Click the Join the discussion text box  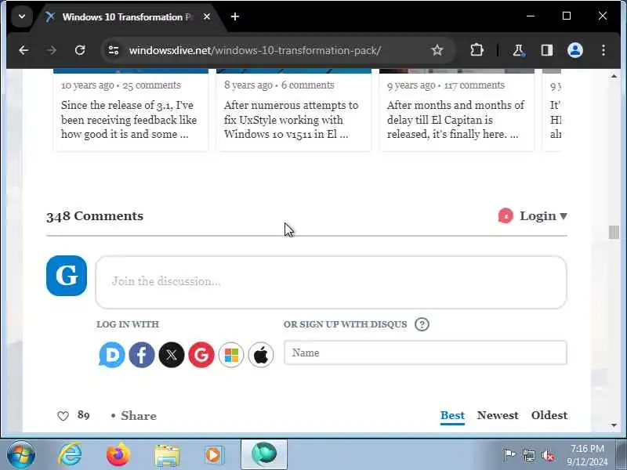[331, 282]
